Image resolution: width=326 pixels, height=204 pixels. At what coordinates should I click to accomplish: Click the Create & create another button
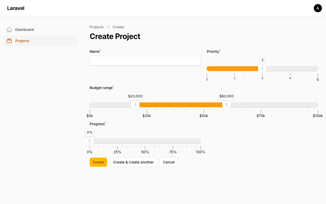pyautogui.click(x=133, y=162)
